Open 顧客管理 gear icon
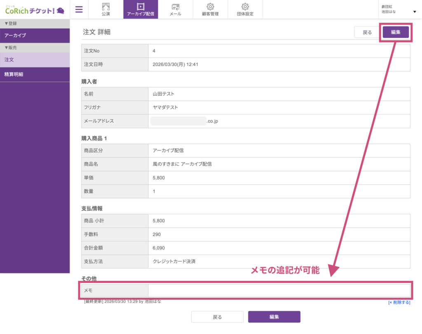This screenshot has width=422, height=334. pos(210,7)
